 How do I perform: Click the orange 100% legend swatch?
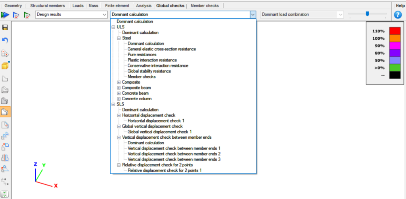pos(395,38)
